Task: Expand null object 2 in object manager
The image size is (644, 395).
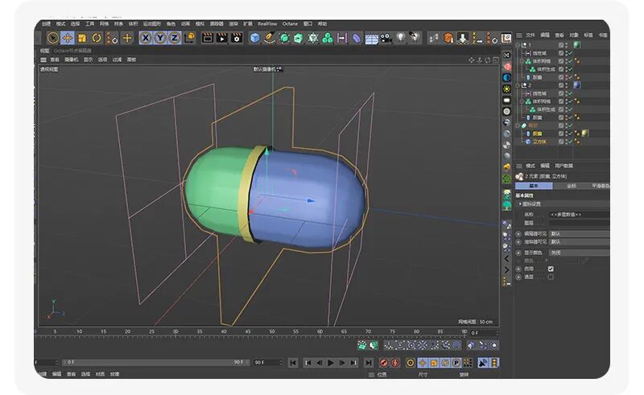Action: [518, 85]
